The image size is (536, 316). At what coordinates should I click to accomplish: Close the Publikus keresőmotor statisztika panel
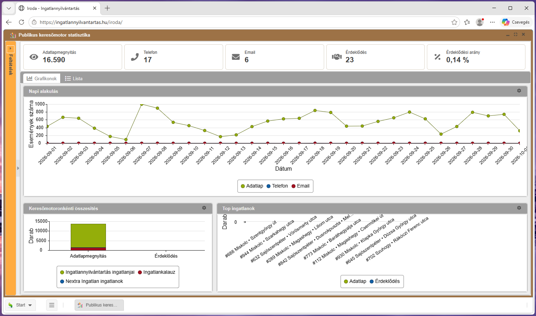click(523, 34)
